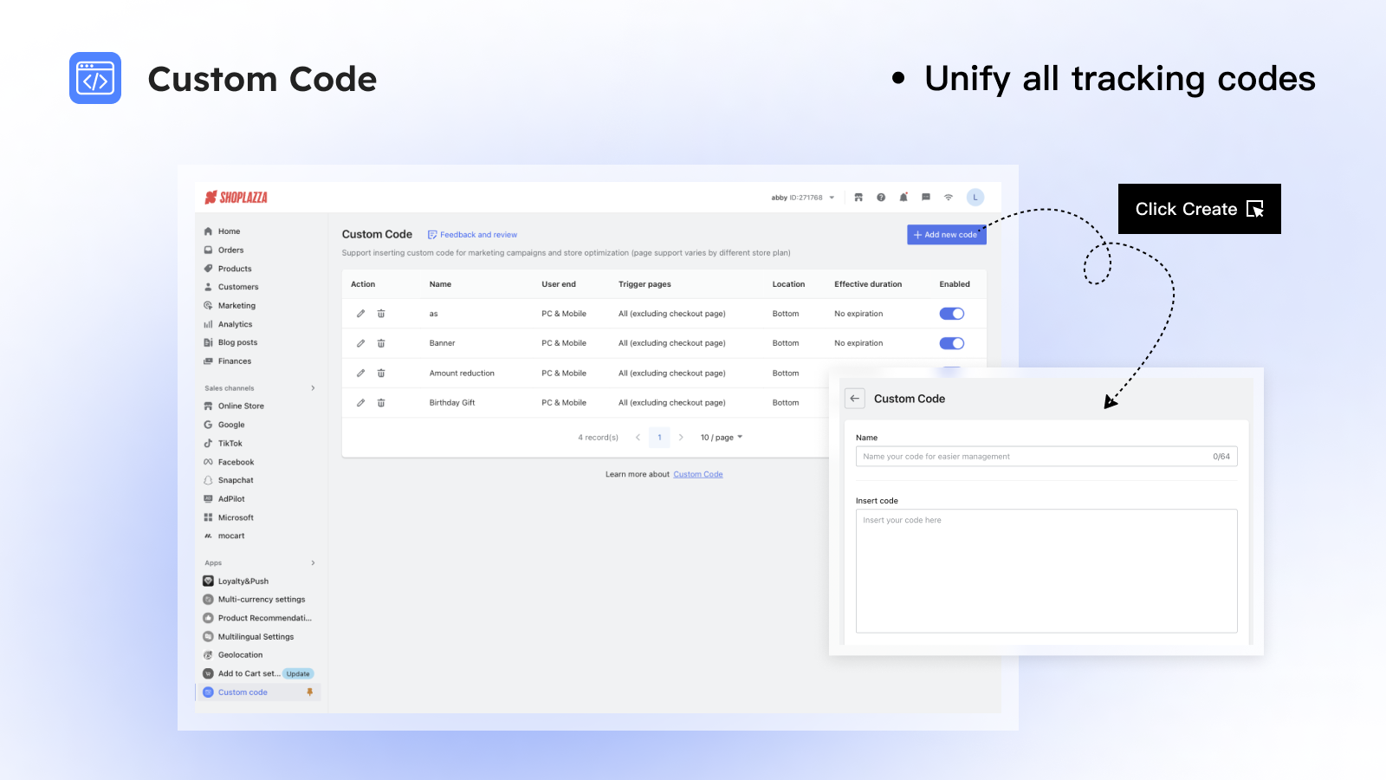Click the Add new code button
Viewport: 1386px width, 780px height.
pyautogui.click(x=946, y=234)
